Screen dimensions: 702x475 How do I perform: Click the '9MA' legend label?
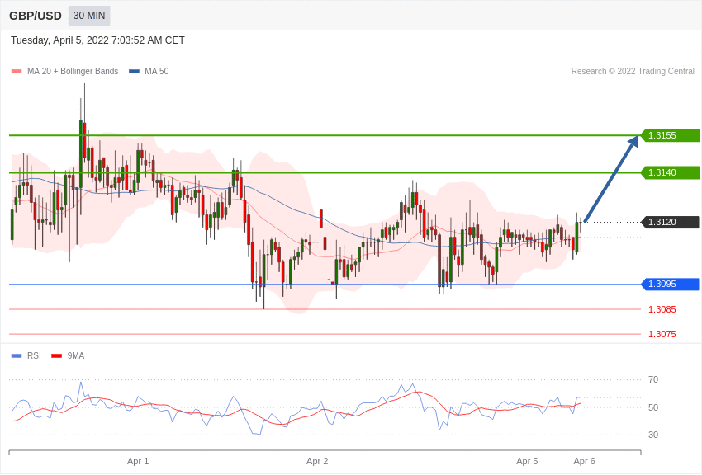pyautogui.click(x=76, y=355)
